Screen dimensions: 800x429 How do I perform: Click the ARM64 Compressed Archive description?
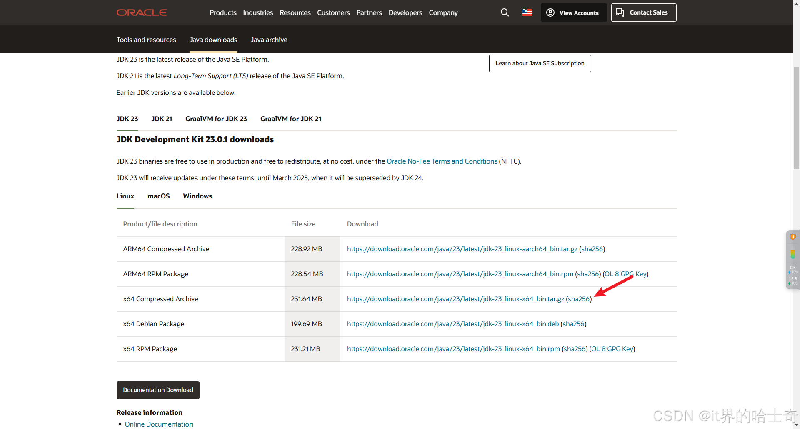[x=166, y=249]
